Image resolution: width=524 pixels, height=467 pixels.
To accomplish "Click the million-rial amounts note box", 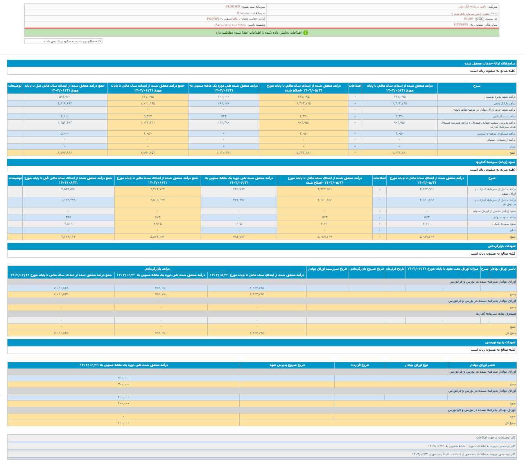I will tap(63, 41).
